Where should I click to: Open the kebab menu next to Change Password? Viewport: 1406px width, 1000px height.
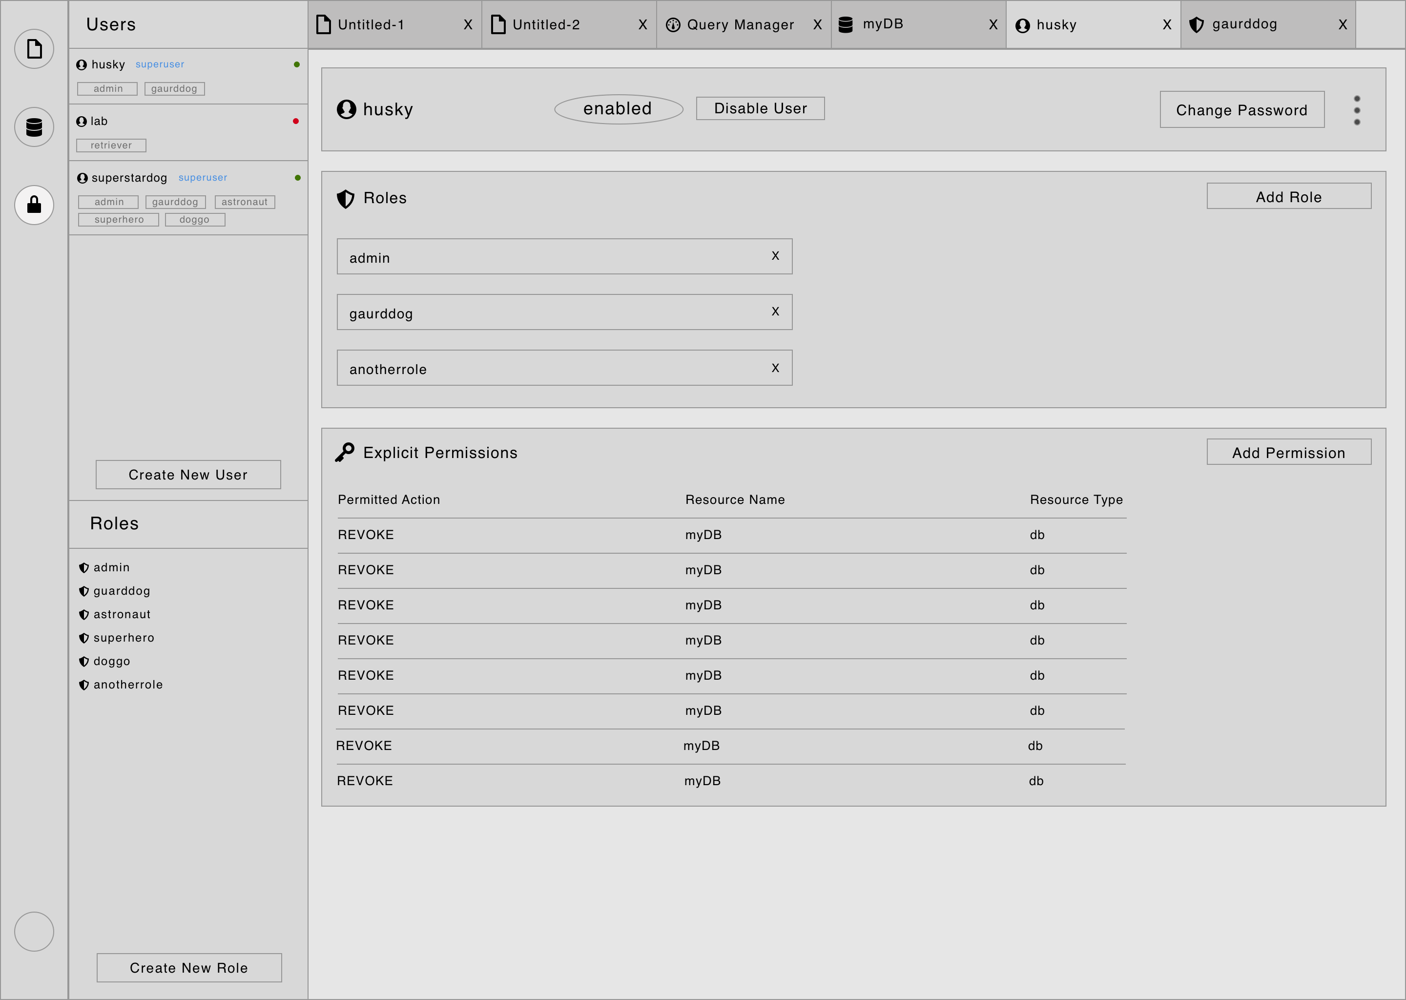click(1357, 109)
